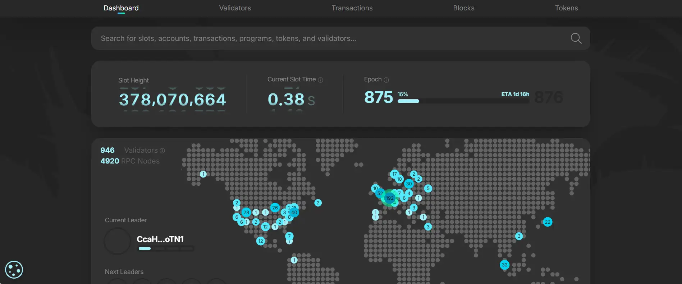Select the 192 validator cluster in Europe

(x=390, y=198)
